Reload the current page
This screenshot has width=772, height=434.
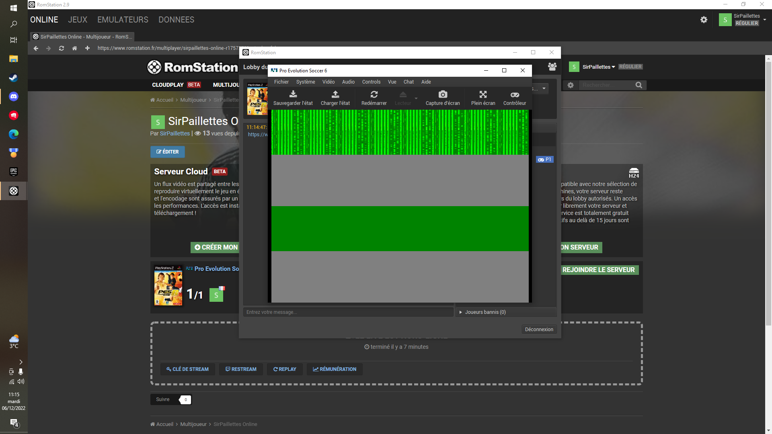(x=62, y=48)
